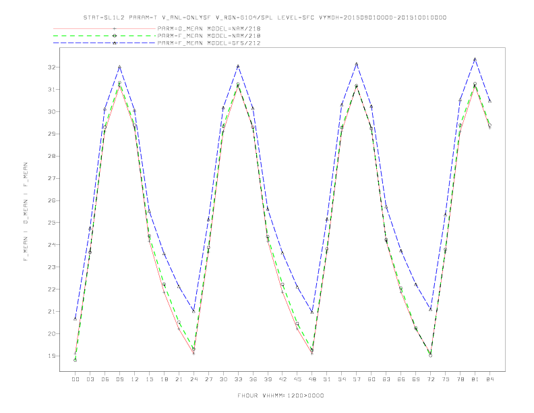This screenshot has height=413, width=534.
Task: Click x-axis tick label 57
Action: 357,379
